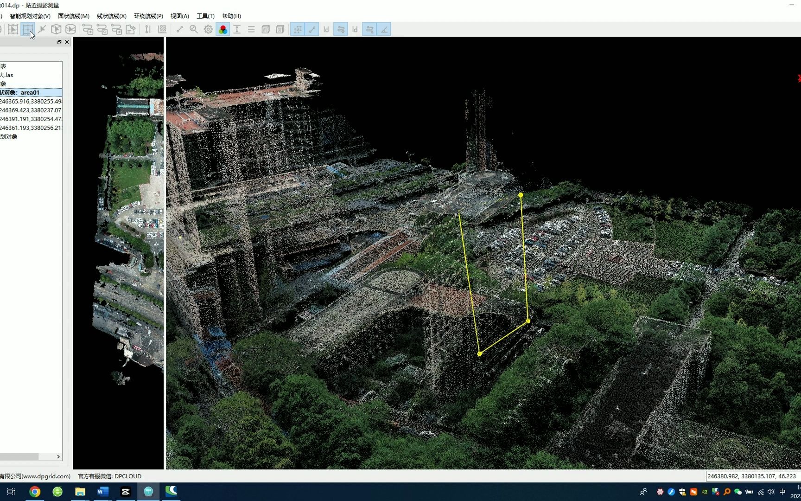Select vertex row 246391.191,3380254.47
The image size is (801, 501).
point(31,119)
